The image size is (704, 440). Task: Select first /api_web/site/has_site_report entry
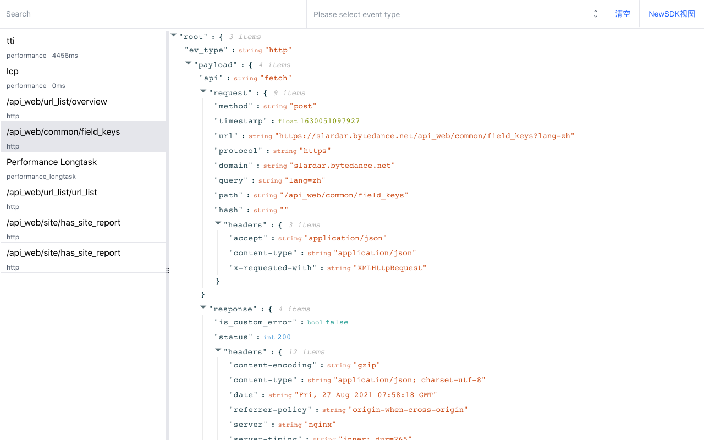(82, 228)
